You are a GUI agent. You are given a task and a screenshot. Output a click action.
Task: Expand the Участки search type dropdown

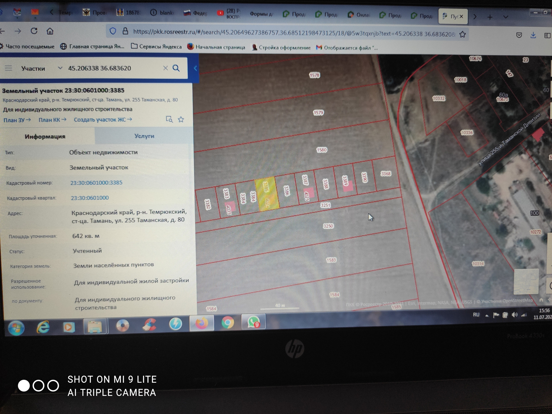[60, 68]
